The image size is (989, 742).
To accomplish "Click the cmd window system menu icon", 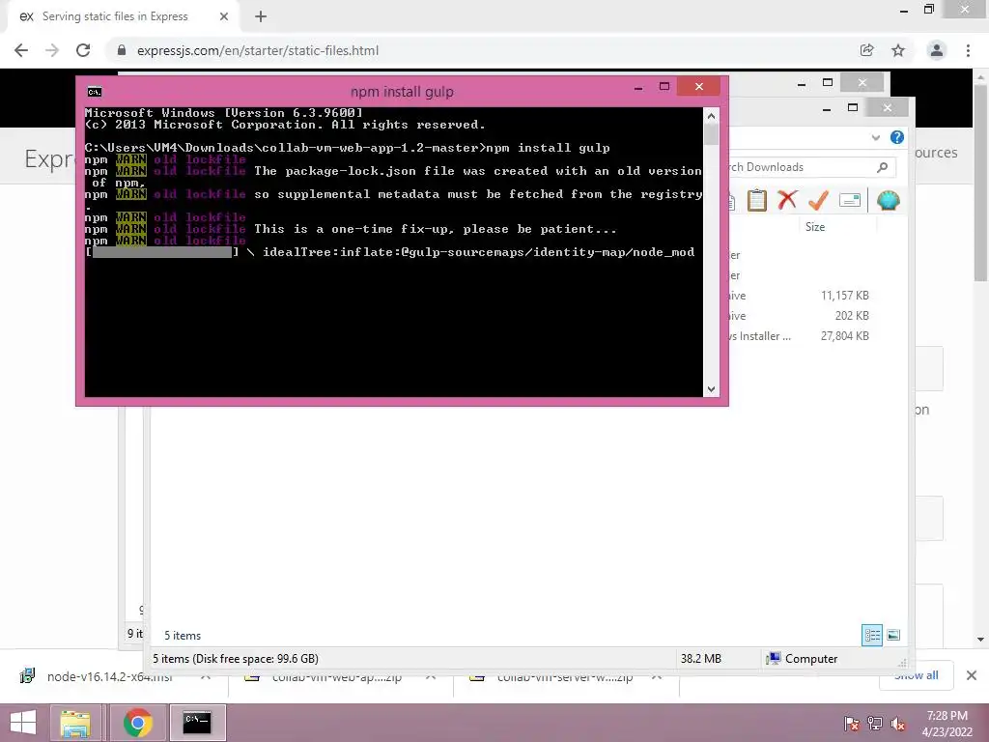I will coord(95,92).
